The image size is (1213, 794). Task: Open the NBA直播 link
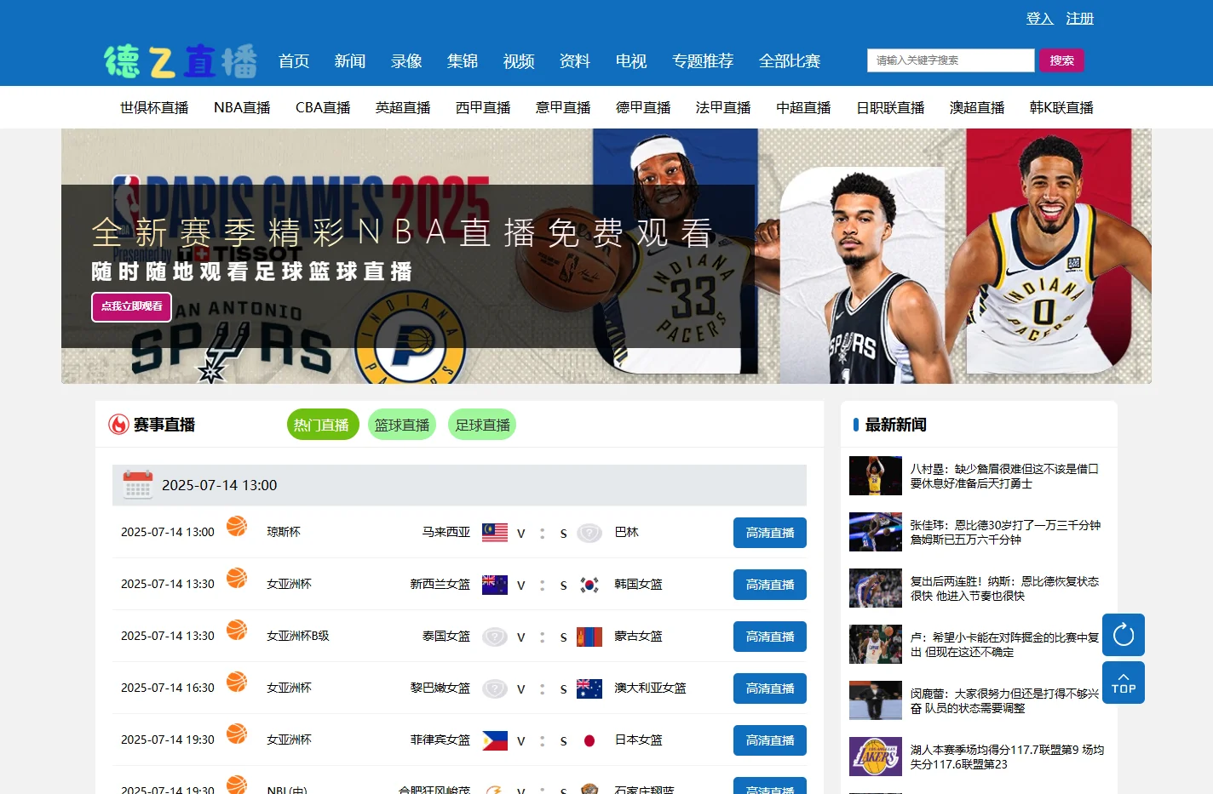point(242,107)
